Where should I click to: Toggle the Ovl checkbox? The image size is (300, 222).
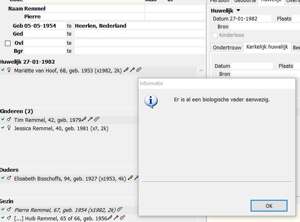(8, 43)
